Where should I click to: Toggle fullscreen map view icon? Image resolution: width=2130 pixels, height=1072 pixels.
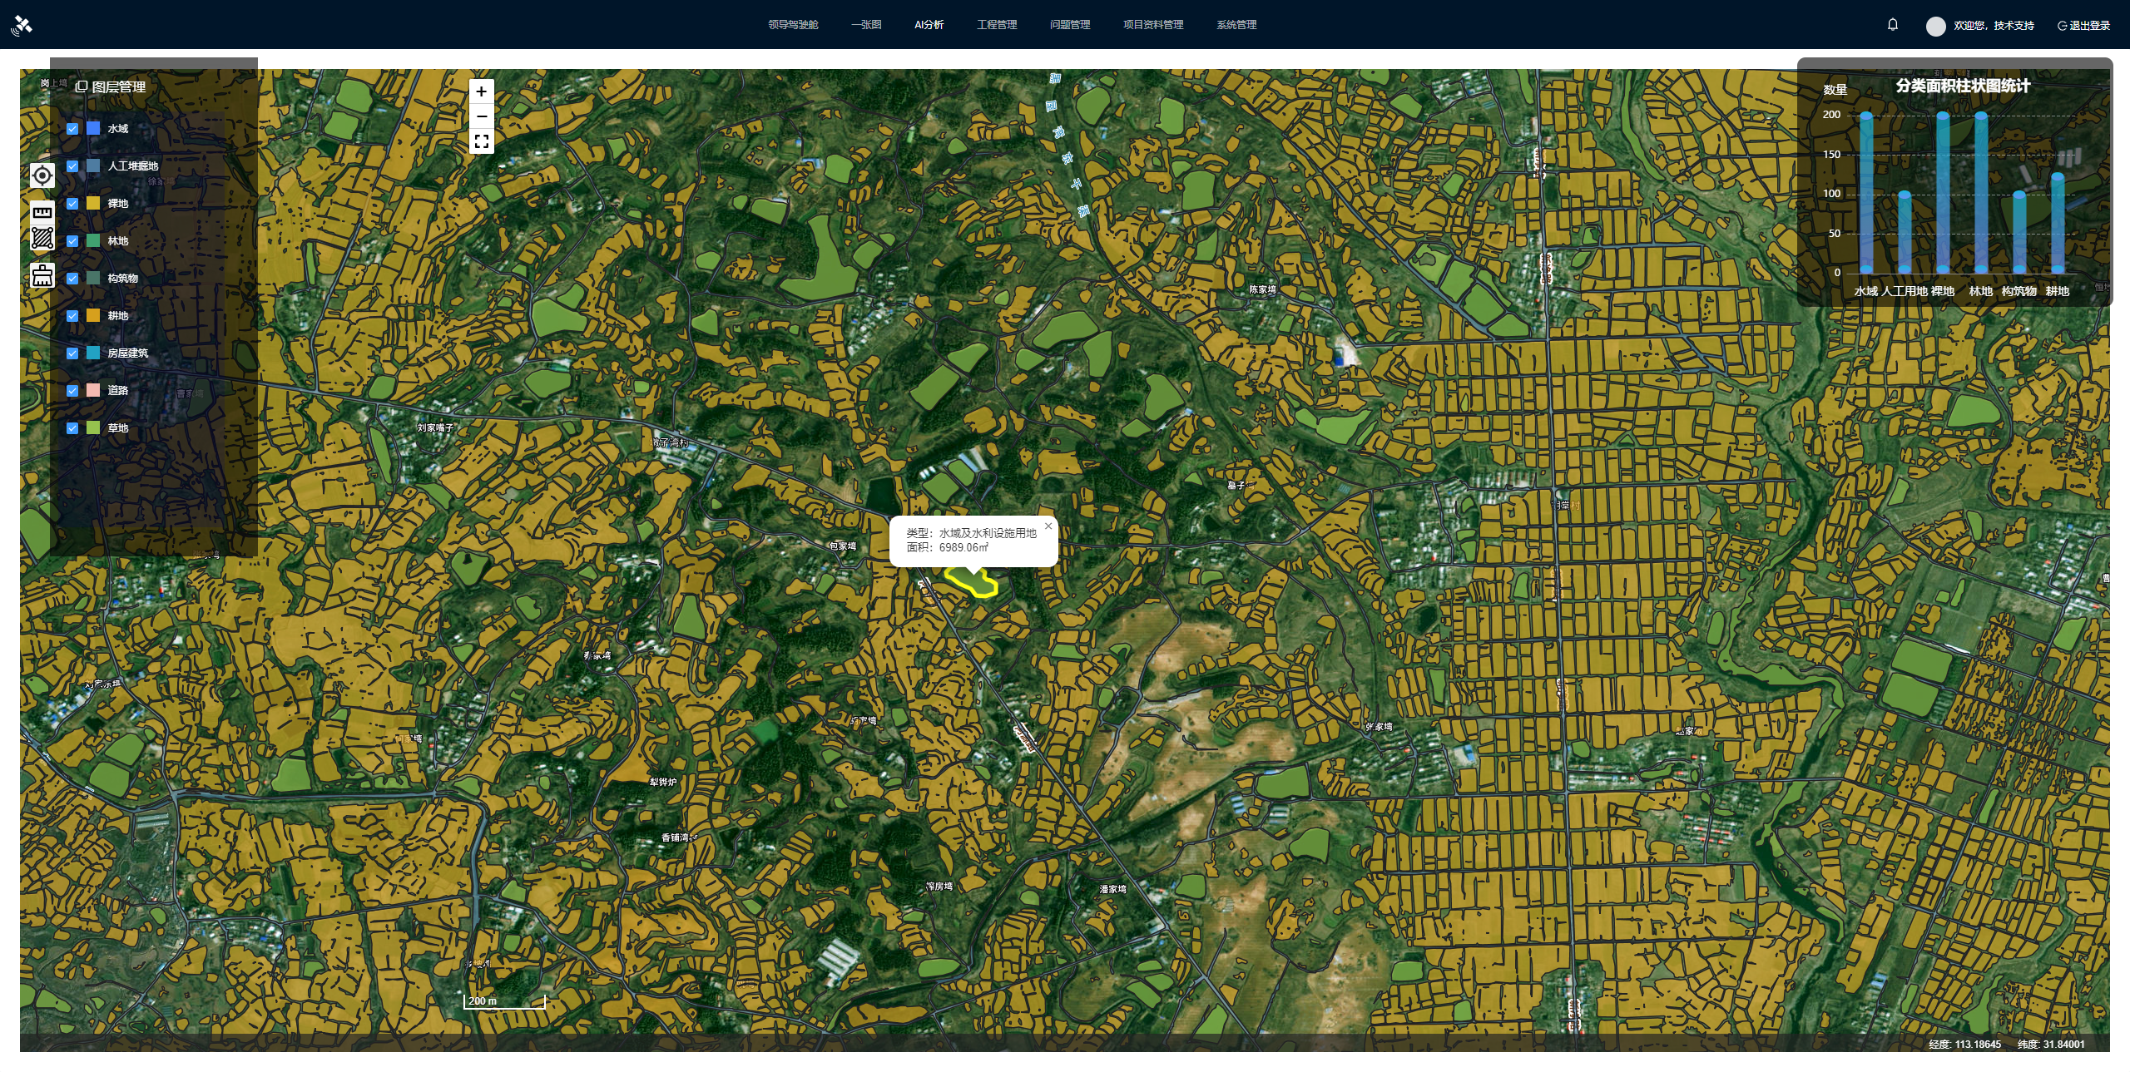click(x=481, y=141)
